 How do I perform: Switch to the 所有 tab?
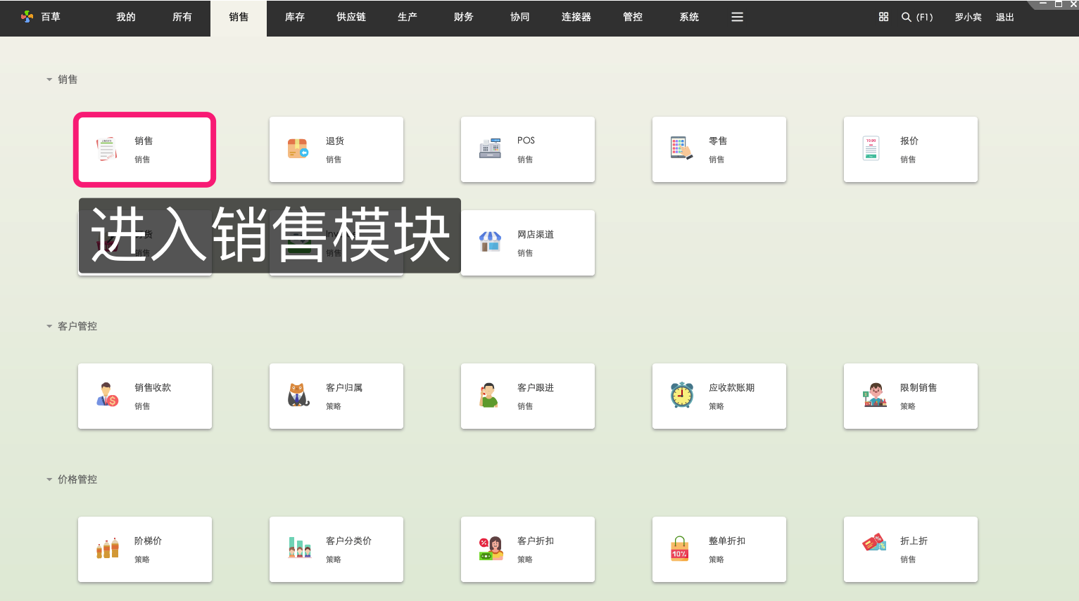tap(182, 17)
